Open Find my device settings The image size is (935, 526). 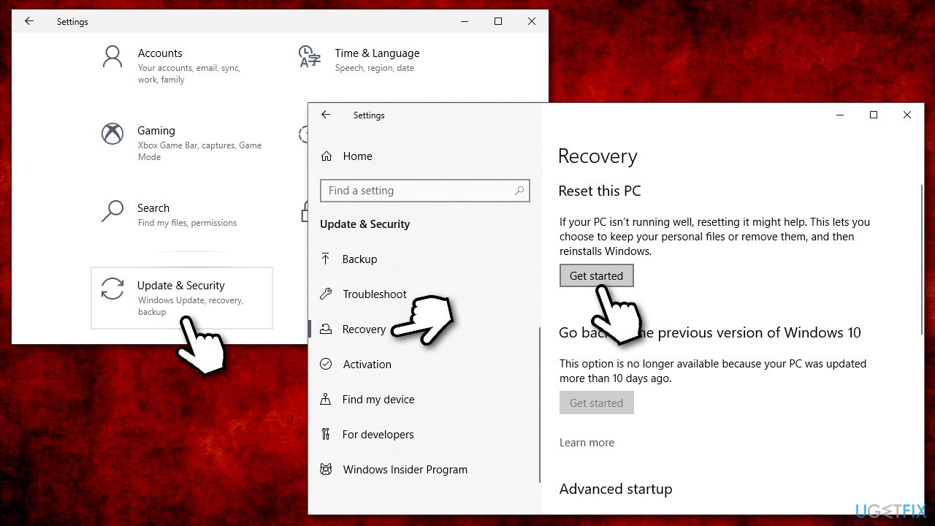pyautogui.click(x=378, y=399)
